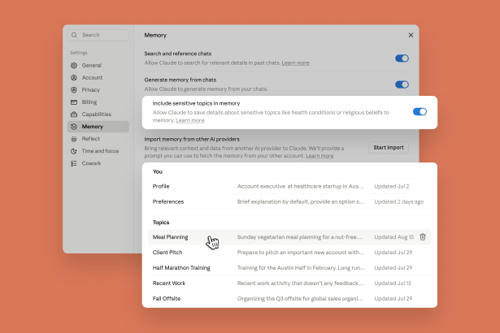The image size is (500, 333).
Task: Open Learn more link under Import memory
Action: tap(320, 156)
